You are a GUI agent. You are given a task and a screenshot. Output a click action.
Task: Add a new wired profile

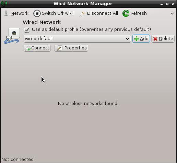pos(141,39)
